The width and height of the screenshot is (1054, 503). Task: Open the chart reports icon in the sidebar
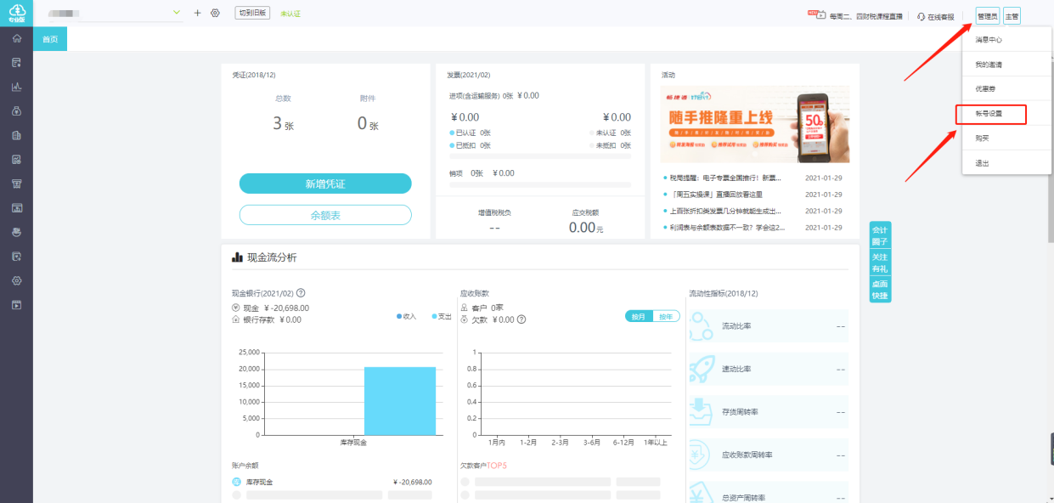pyautogui.click(x=16, y=87)
